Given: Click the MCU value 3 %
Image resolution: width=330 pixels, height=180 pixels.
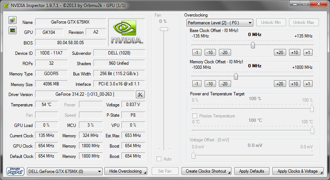Looking at the screenshot, I should click(91, 125).
